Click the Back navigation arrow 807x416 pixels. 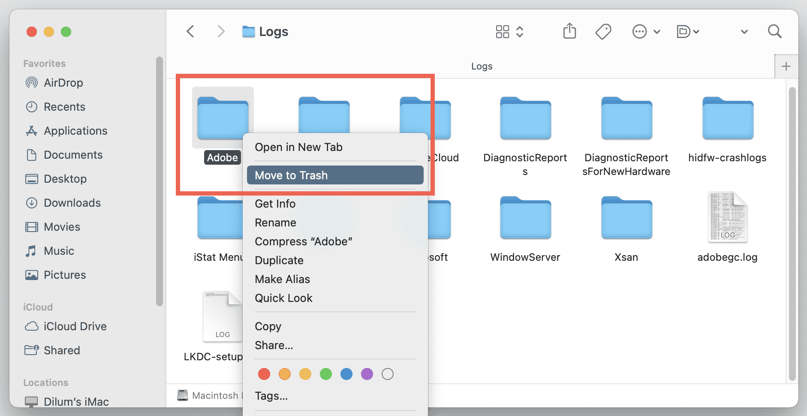pyautogui.click(x=190, y=31)
